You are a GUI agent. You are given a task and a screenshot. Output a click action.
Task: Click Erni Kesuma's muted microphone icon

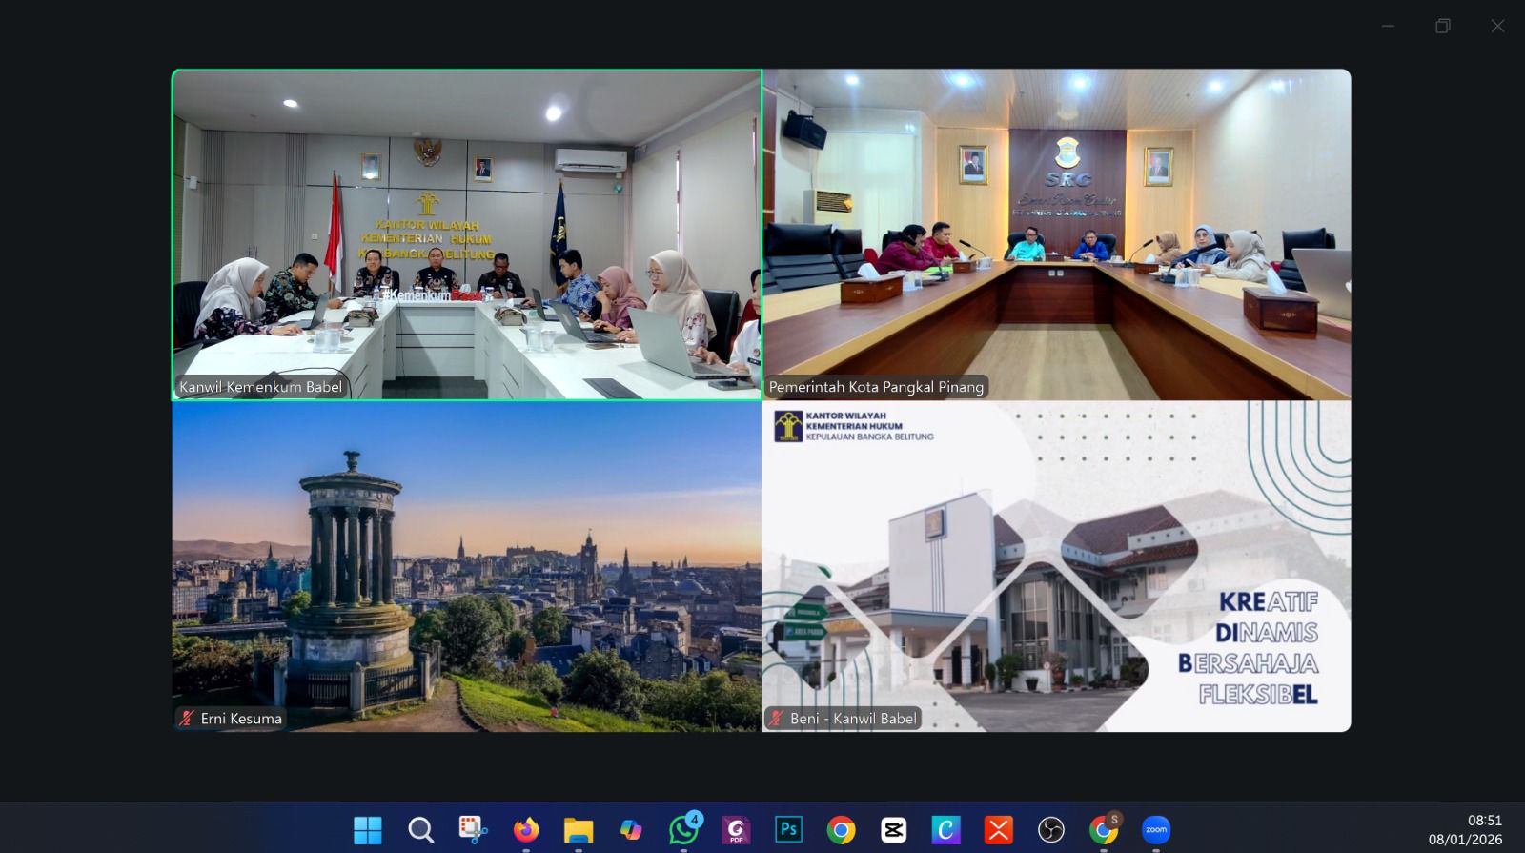[x=188, y=719]
